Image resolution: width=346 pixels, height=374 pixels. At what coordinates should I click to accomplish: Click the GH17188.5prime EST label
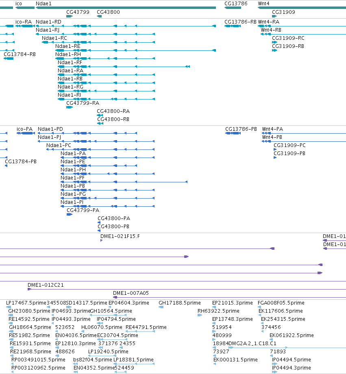click(x=180, y=303)
